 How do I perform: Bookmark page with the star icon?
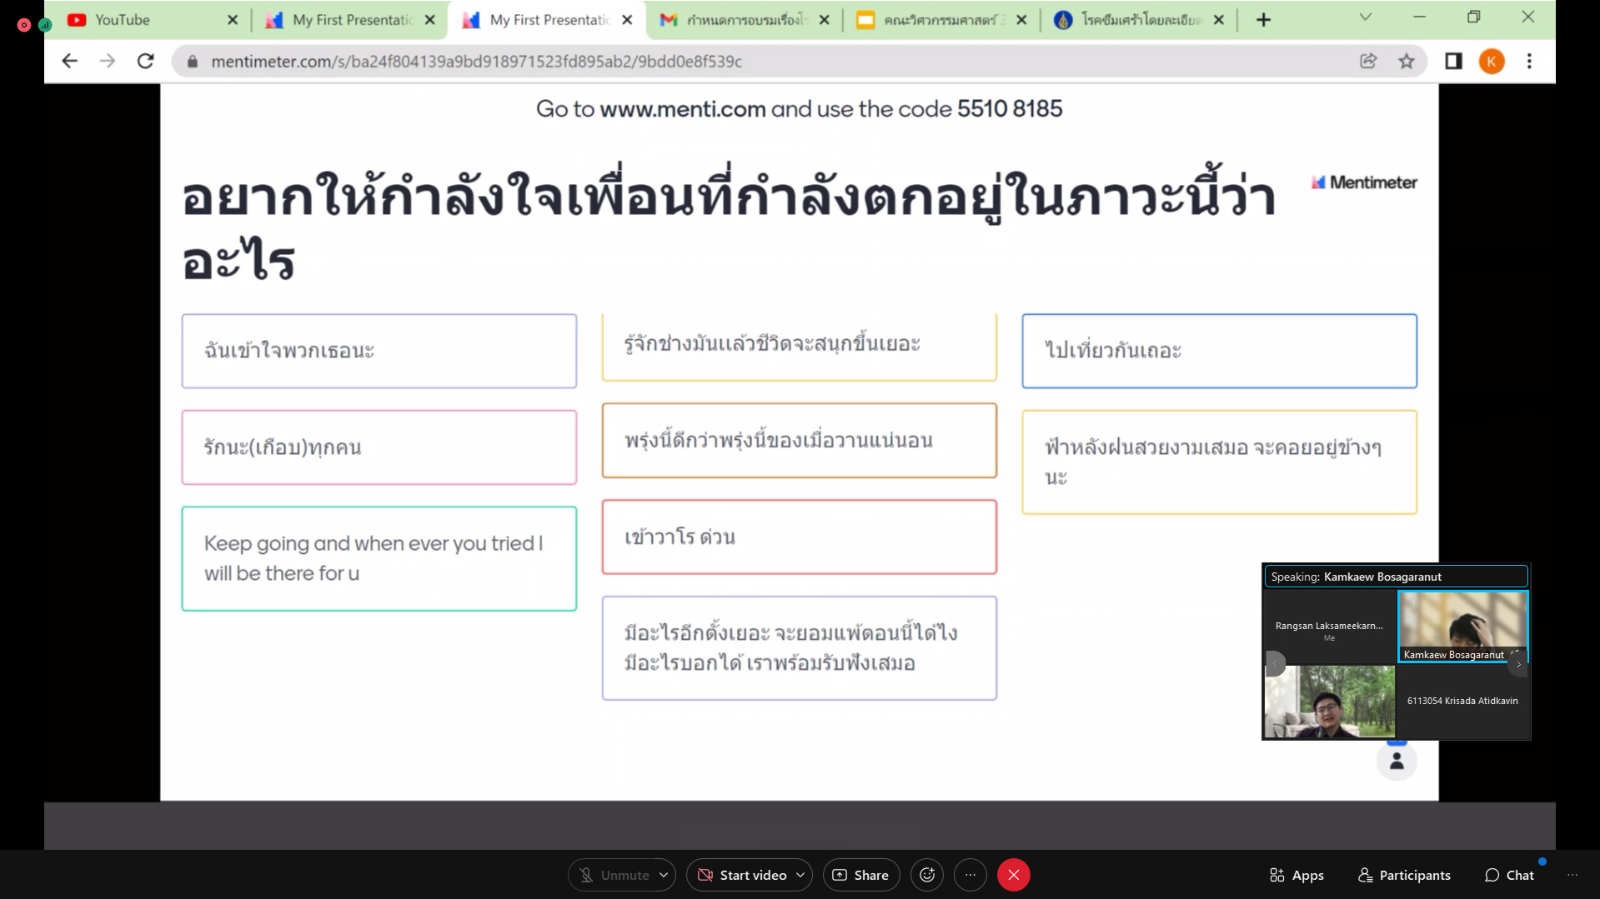pos(1407,61)
